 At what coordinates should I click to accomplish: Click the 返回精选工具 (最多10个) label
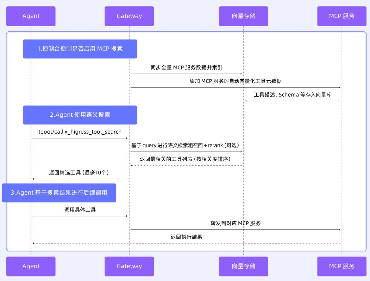79,172
